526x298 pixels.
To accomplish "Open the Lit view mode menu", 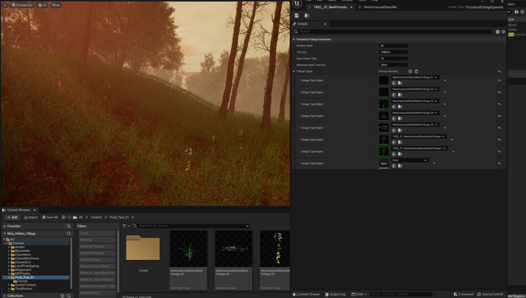I will (42, 5).
